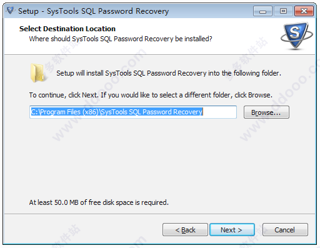
Task: Minimize the Setup window
Action: pos(262,11)
